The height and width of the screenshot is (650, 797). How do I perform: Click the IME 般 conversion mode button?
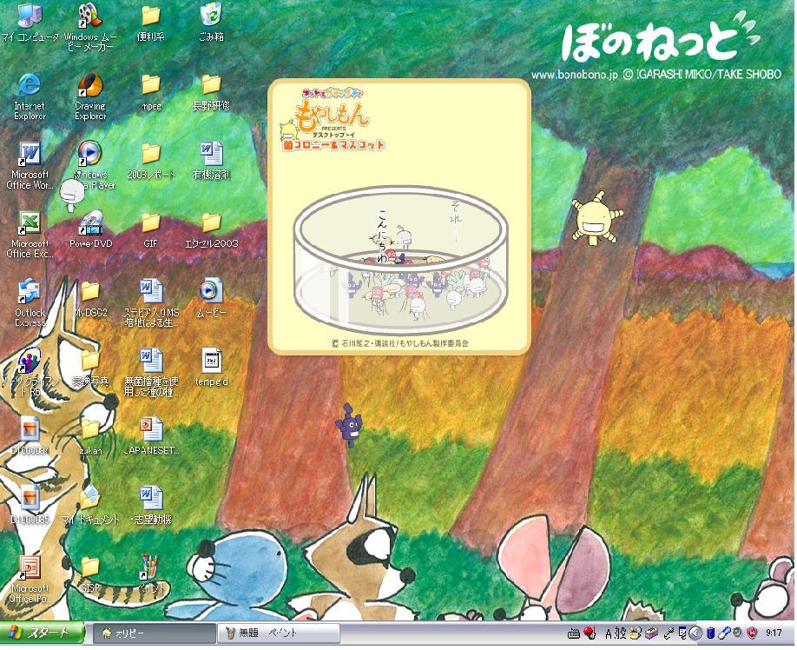620,633
